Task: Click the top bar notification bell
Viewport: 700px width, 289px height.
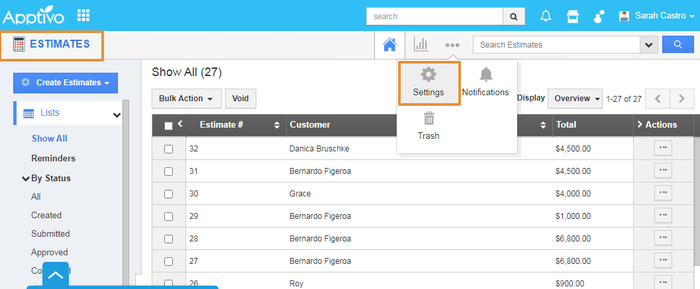Action: [x=546, y=16]
